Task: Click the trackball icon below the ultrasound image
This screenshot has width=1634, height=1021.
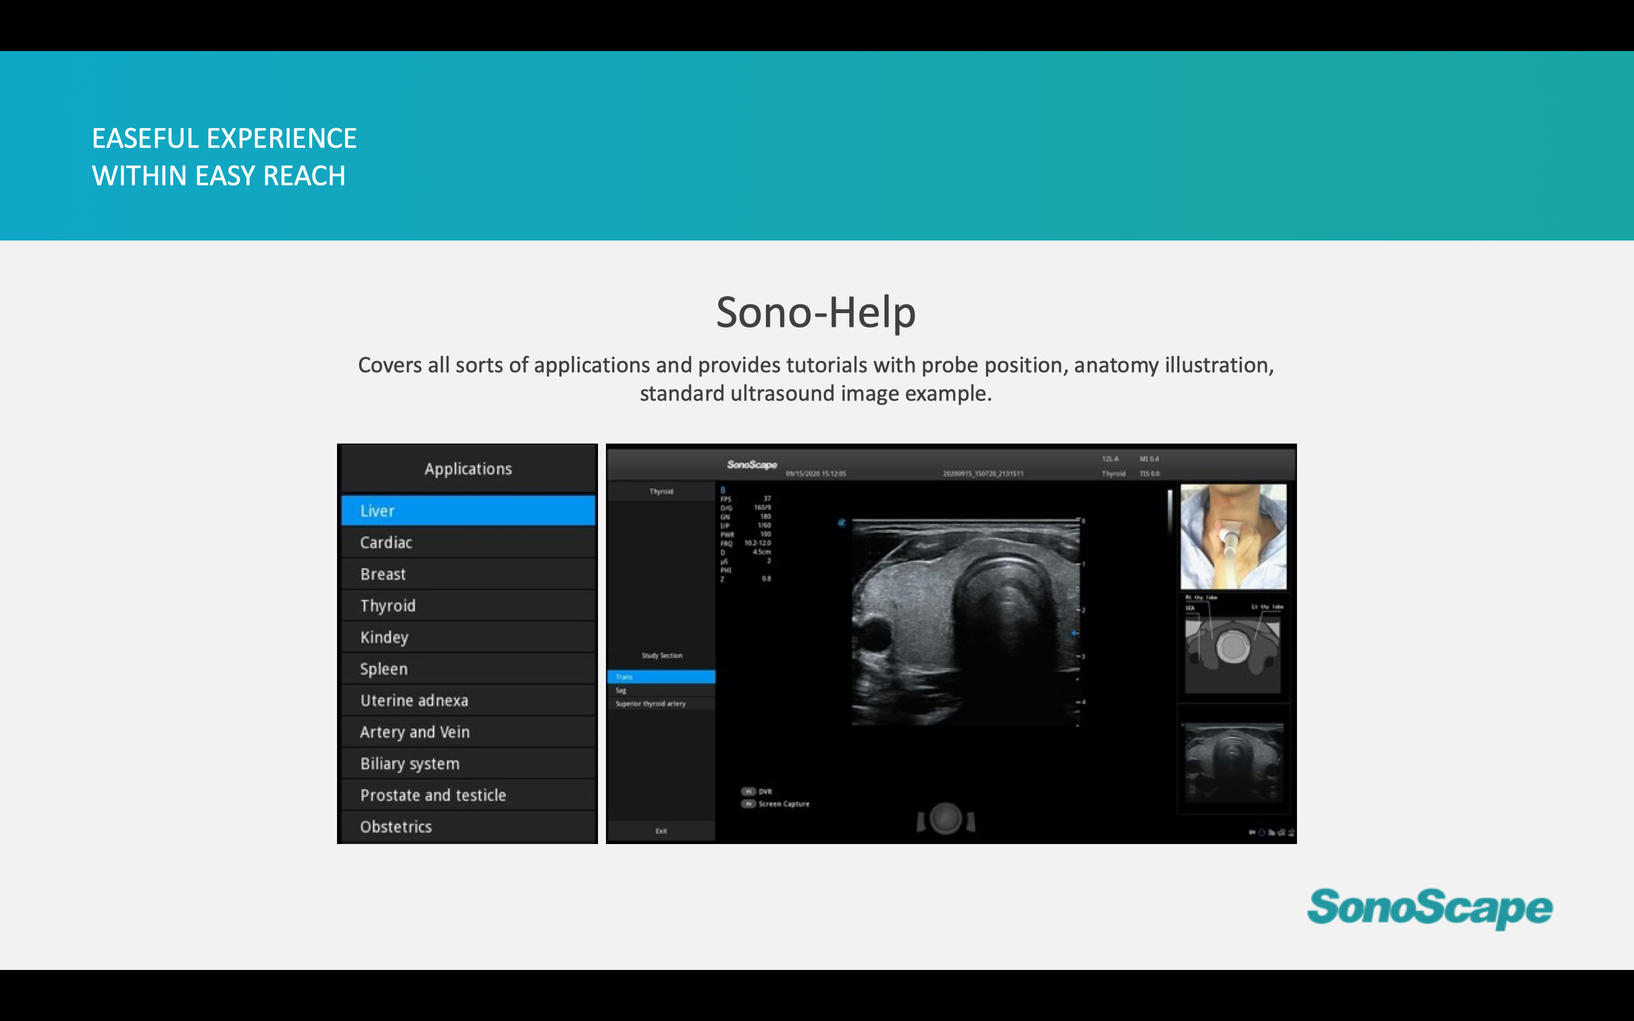Action: 945,819
